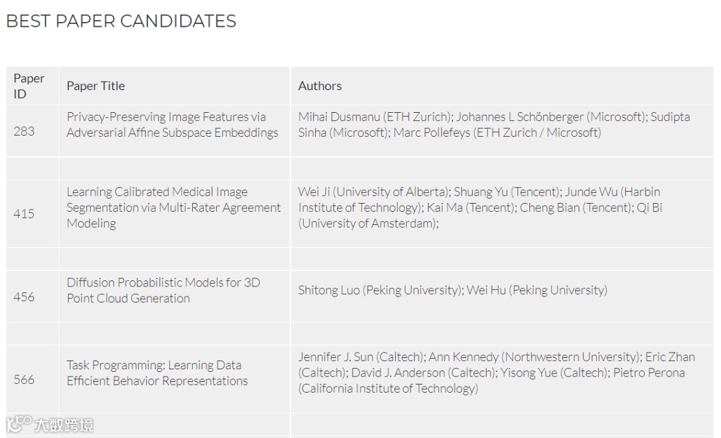Viewport: 721px width, 438px height.
Task: Select the Authors column header
Action: coord(320,86)
